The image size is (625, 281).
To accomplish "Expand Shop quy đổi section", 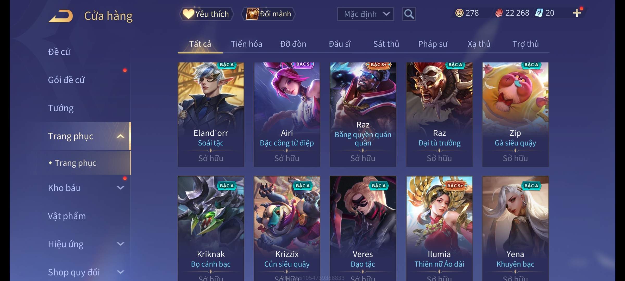I will pos(120,272).
